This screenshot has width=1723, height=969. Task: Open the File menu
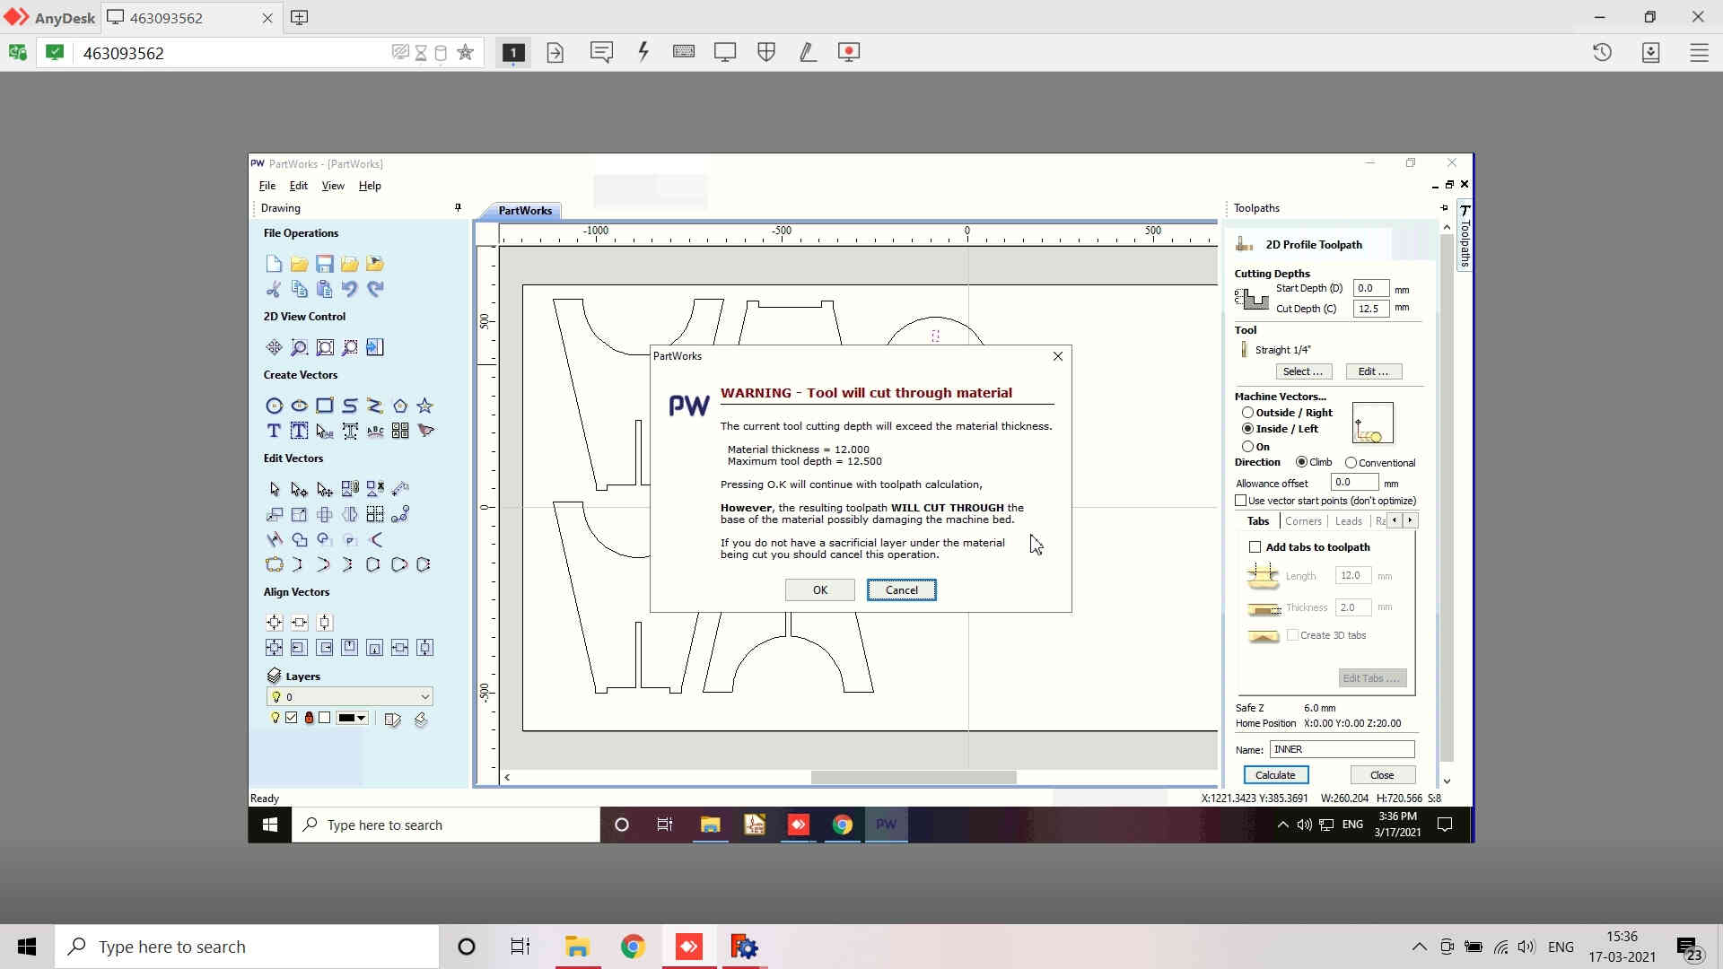pyautogui.click(x=267, y=186)
